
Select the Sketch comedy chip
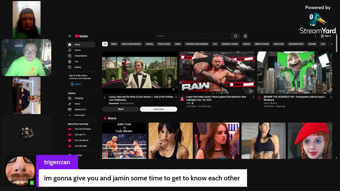click(x=262, y=44)
